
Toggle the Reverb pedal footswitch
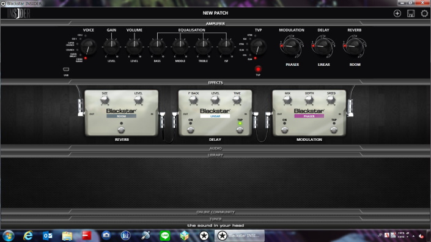click(121, 130)
